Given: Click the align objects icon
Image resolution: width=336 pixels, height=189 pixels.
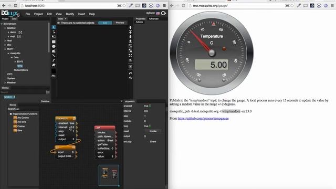Looking at the screenshot, I should click(x=130, y=60).
